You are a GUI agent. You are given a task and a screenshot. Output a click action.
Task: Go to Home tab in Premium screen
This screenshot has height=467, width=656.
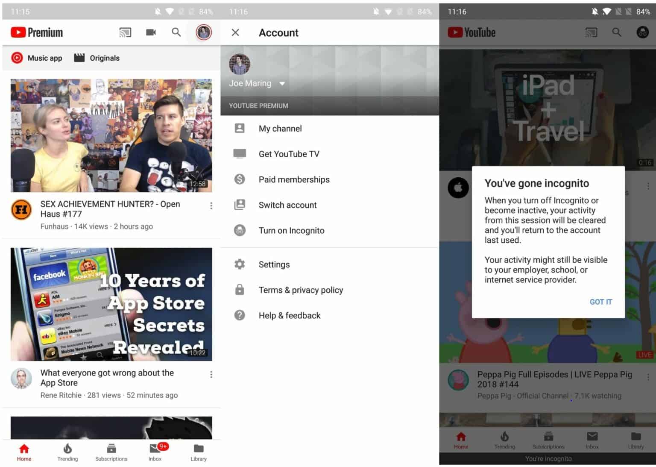coord(24,452)
